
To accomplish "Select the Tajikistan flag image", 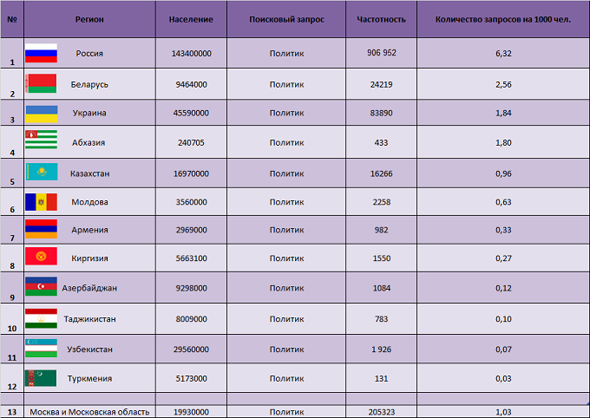I will [x=41, y=318].
